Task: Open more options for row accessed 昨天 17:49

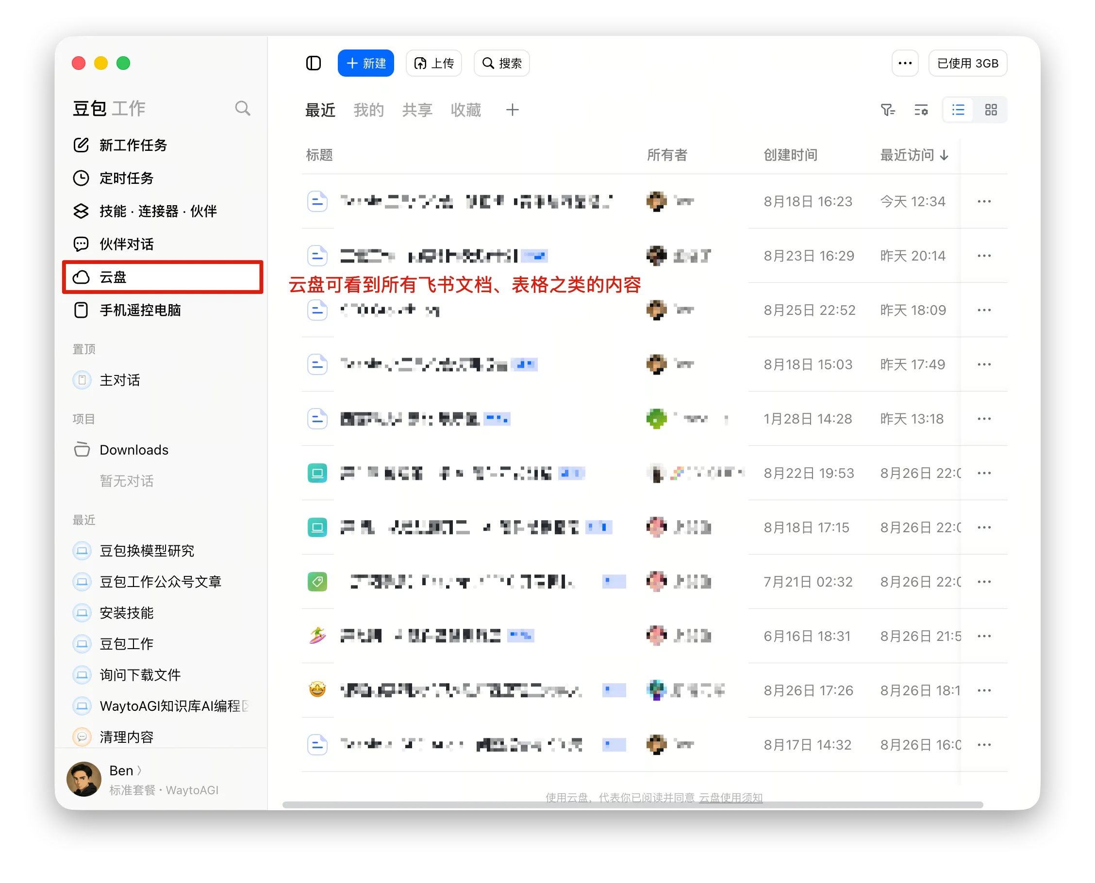Action: [x=984, y=365]
